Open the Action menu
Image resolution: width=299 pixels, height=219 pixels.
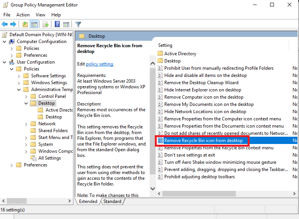(23, 15)
